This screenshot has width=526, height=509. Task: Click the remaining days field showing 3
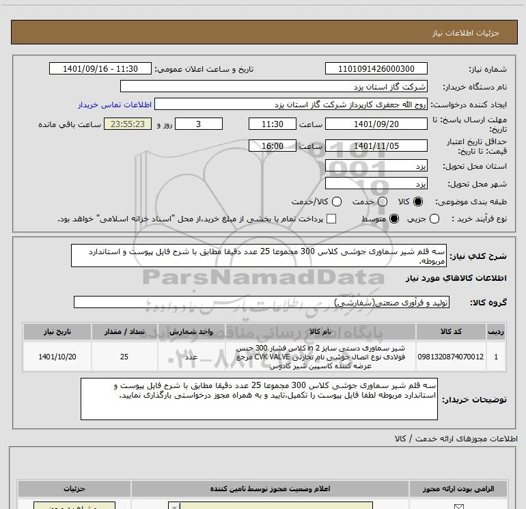click(x=199, y=124)
